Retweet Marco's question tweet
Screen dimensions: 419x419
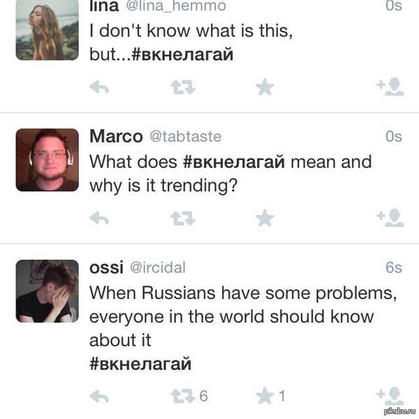click(183, 219)
